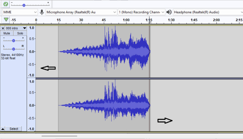Click the right channel vertical scale
Image resolution: width=243 pixels, height=139 pixels.
pyautogui.click(x=32, y=105)
